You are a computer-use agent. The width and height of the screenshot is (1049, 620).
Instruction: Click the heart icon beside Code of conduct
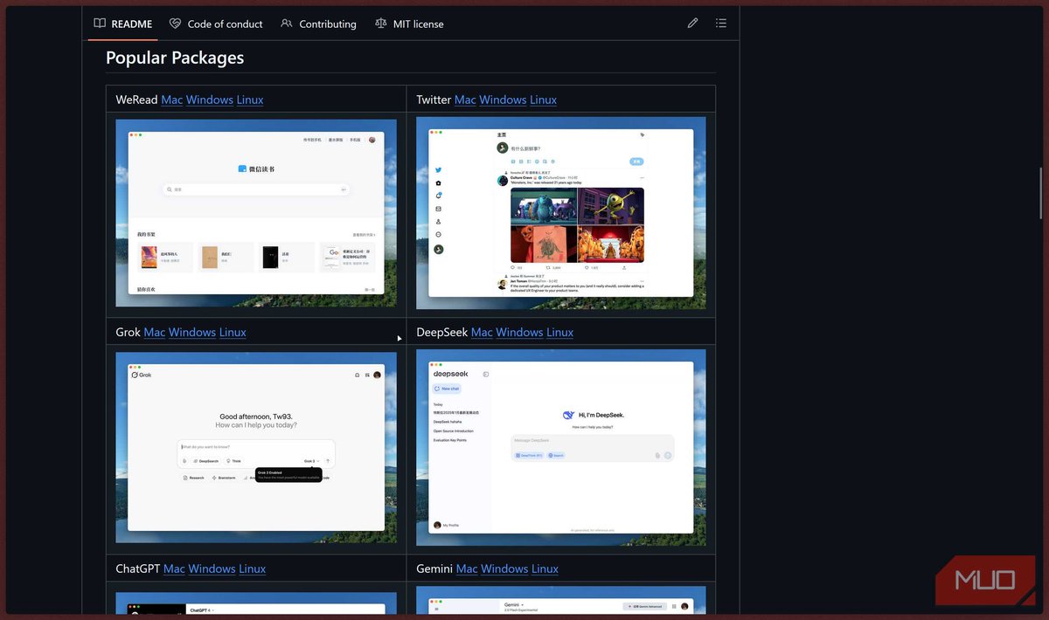pyautogui.click(x=174, y=24)
